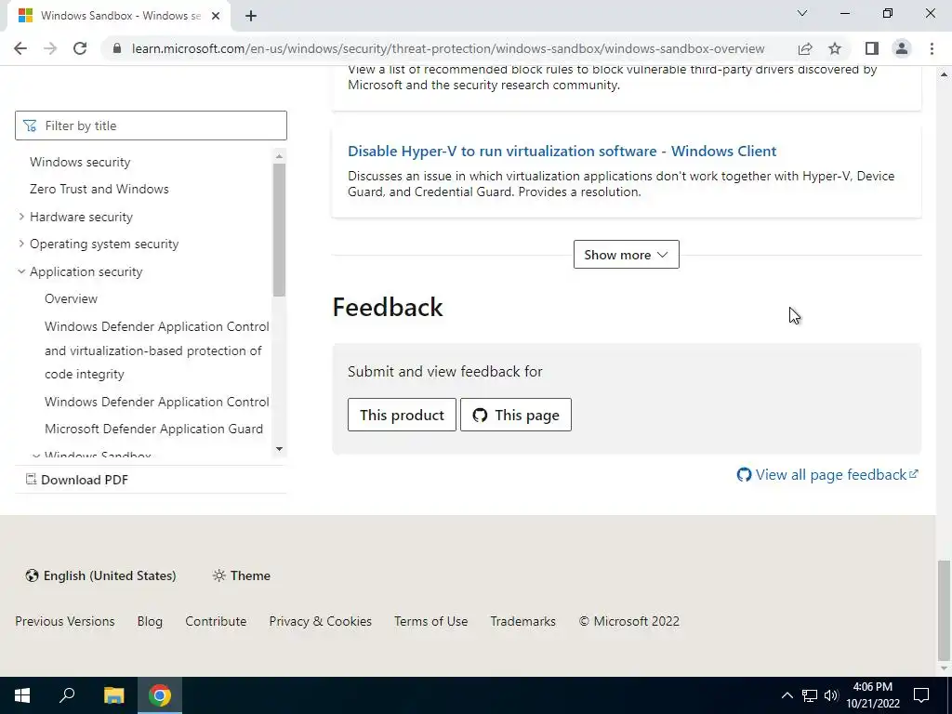
Task: Open Disable Hyper-V article link
Action: pyautogui.click(x=562, y=152)
